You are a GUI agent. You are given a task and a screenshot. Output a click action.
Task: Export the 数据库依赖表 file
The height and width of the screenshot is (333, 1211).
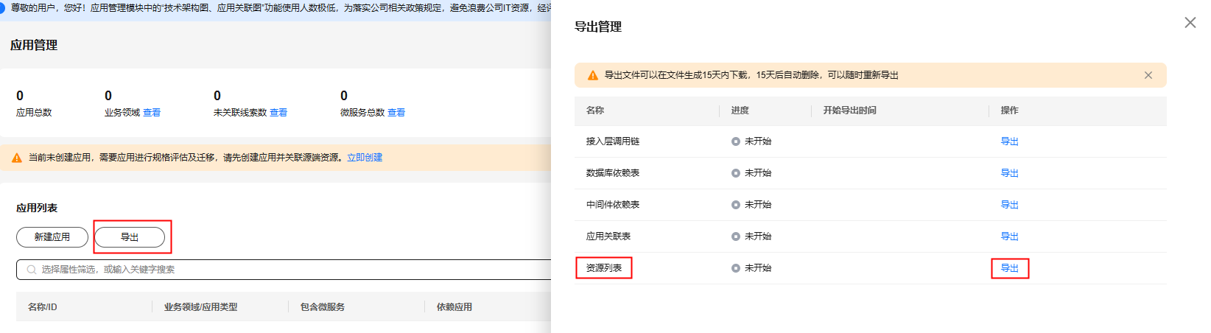point(1009,173)
